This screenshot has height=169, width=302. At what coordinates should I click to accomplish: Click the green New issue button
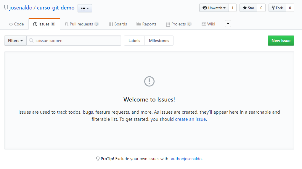[x=281, y=41]
